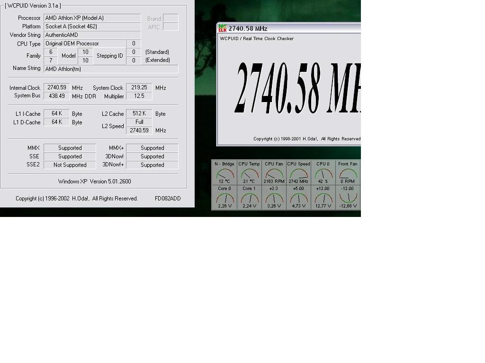Click the 3DNow! 'Supported' field
Image resolution: width=485 pixels, height=363 pixels.
(152, 156)
